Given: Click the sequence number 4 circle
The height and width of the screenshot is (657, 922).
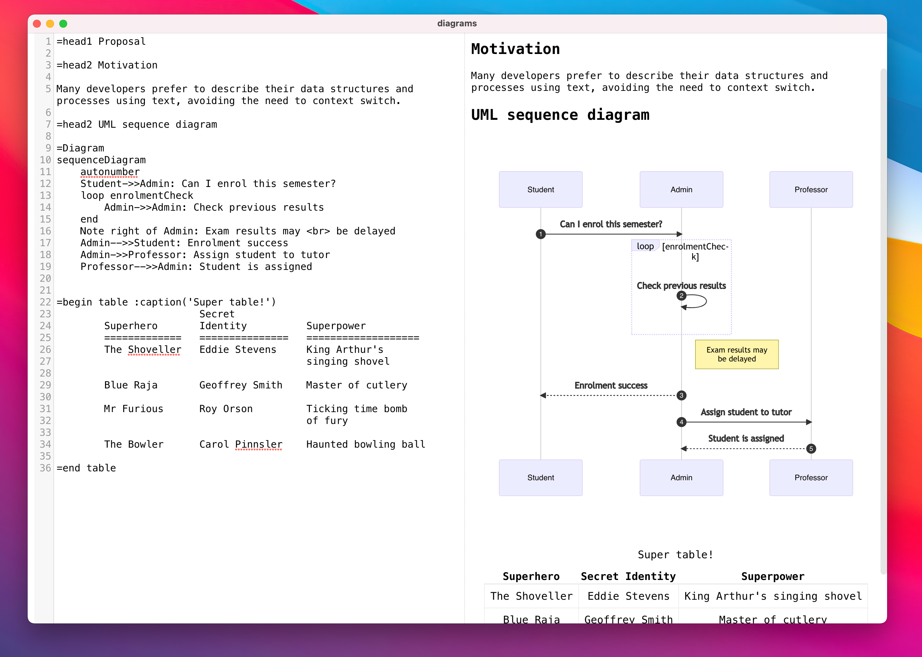Looking at the screenshot, I should click(681, 422).
